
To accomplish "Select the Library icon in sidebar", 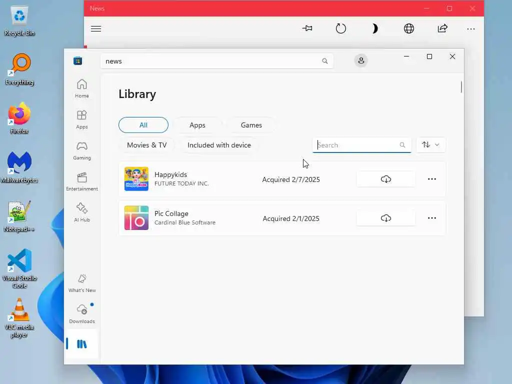I will tap(81, 344).
